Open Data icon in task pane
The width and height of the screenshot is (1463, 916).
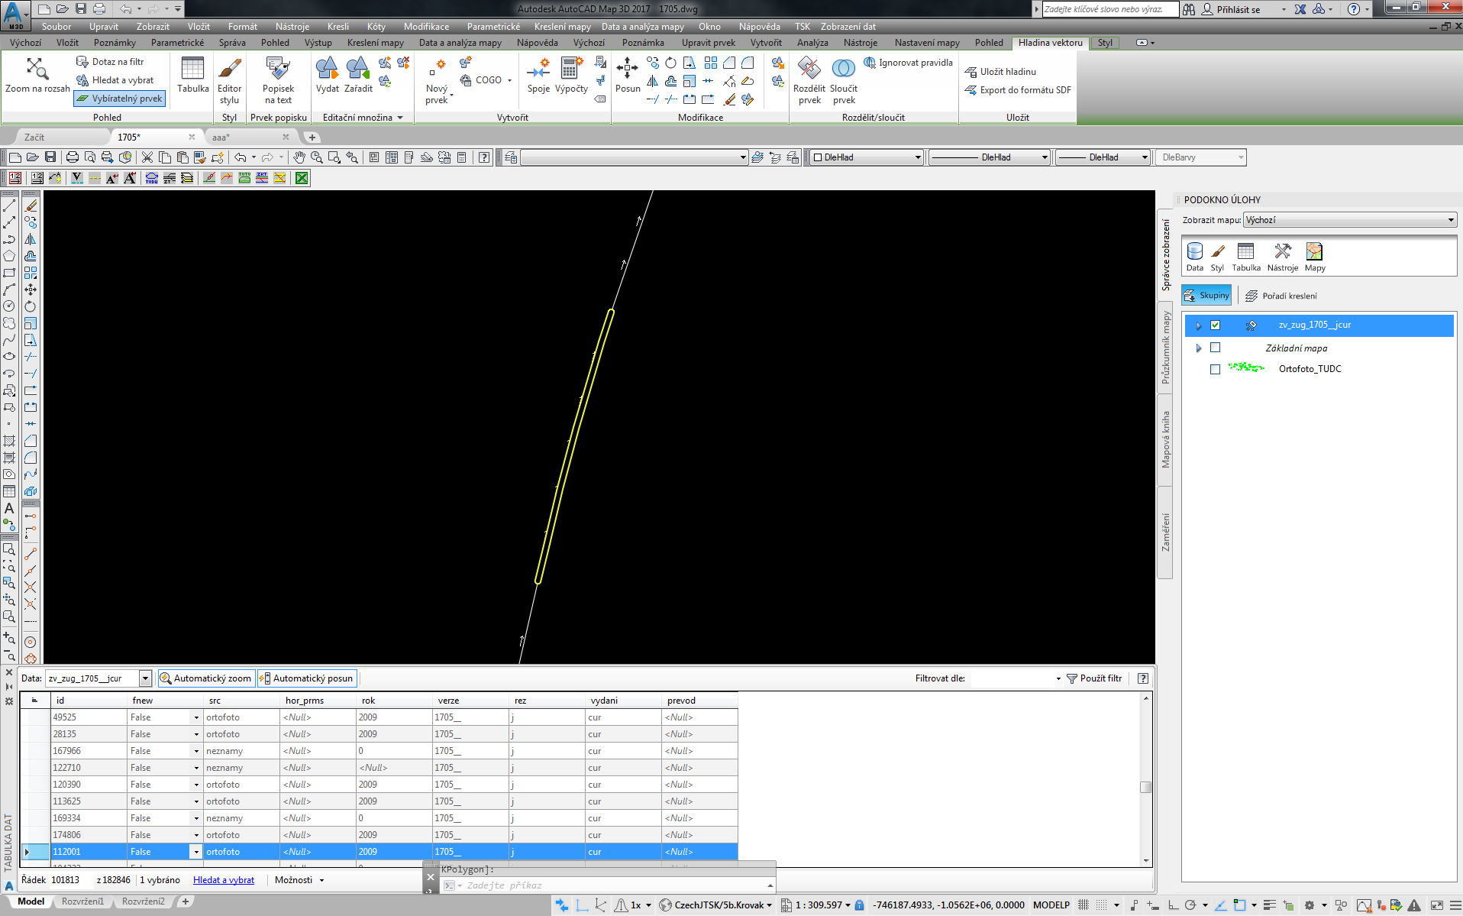1195,257
